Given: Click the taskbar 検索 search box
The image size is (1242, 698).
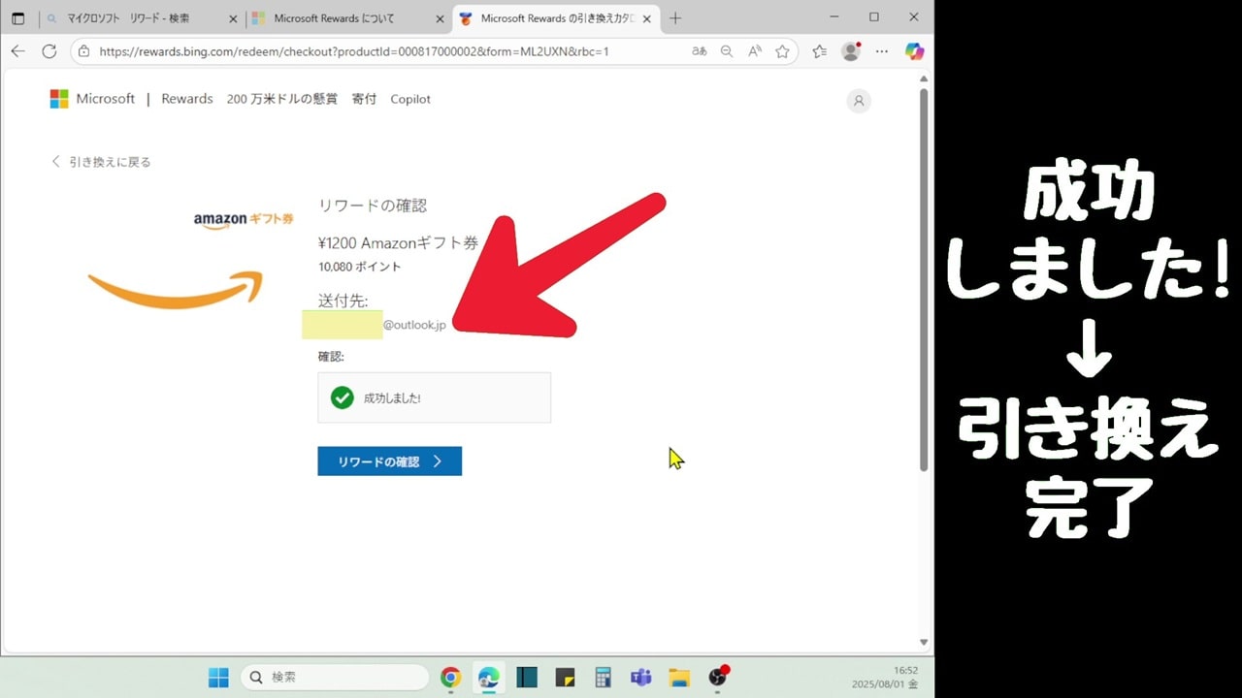Looking at the screenshot, I should pos(335,678).
